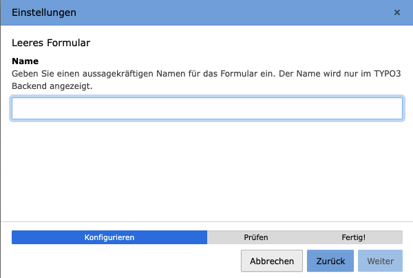
Task: Select the Fertig! progress step
Action: 354,237
